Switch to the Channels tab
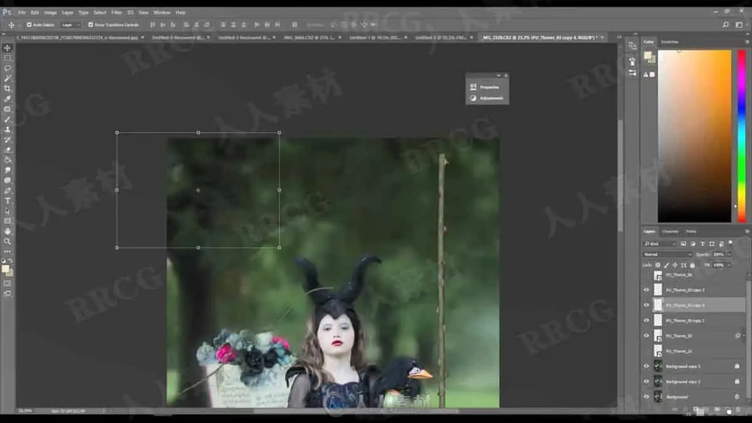Viewport: 752px width, 423px height. pyautogui.click(x=670, y=231)
